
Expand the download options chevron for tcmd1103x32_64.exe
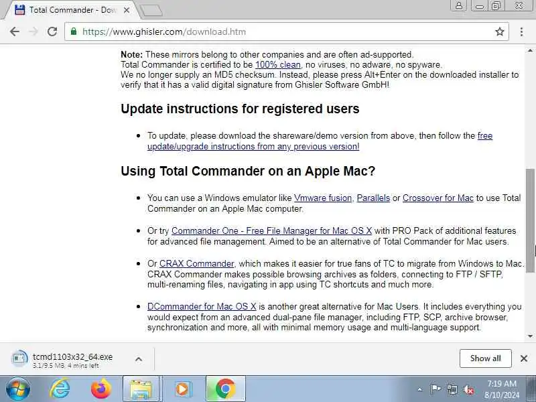pyautogui.click(x=139, y=359)
